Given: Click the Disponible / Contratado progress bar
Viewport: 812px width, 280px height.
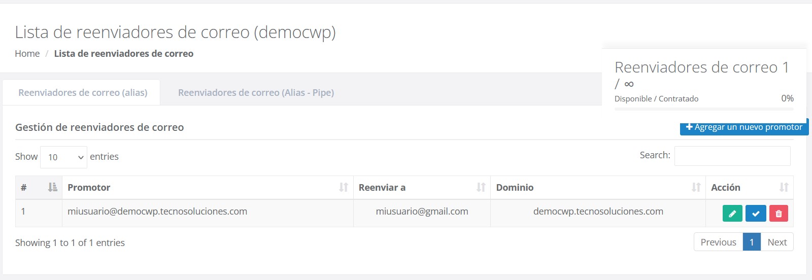Looking at the screenshot, I should [x=704, y=109].
